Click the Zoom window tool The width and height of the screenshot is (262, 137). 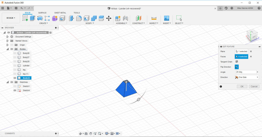[100, 133]
